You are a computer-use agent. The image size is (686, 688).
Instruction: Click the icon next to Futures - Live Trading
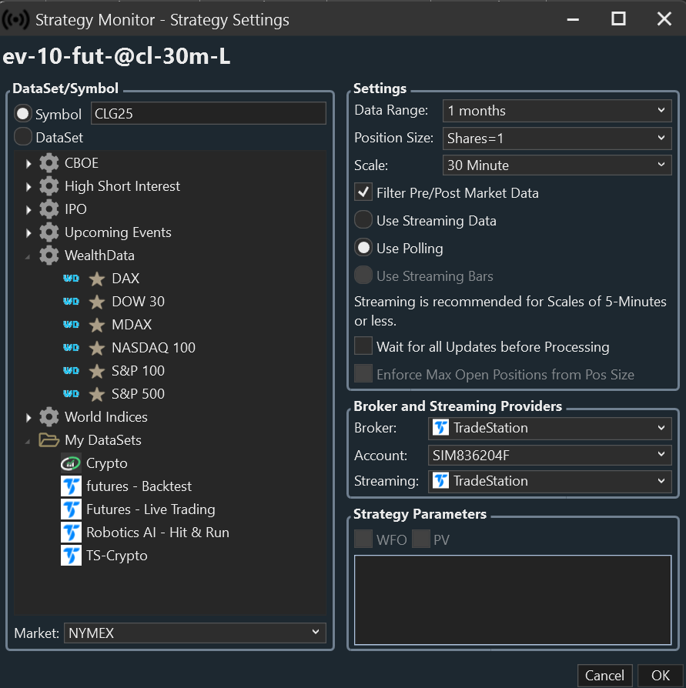[72, 509]
